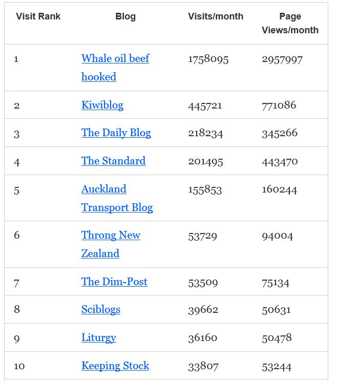This screenshot has height=382, width=338.
Task: Click rank number 10 cell
Action: click(19, 366)
